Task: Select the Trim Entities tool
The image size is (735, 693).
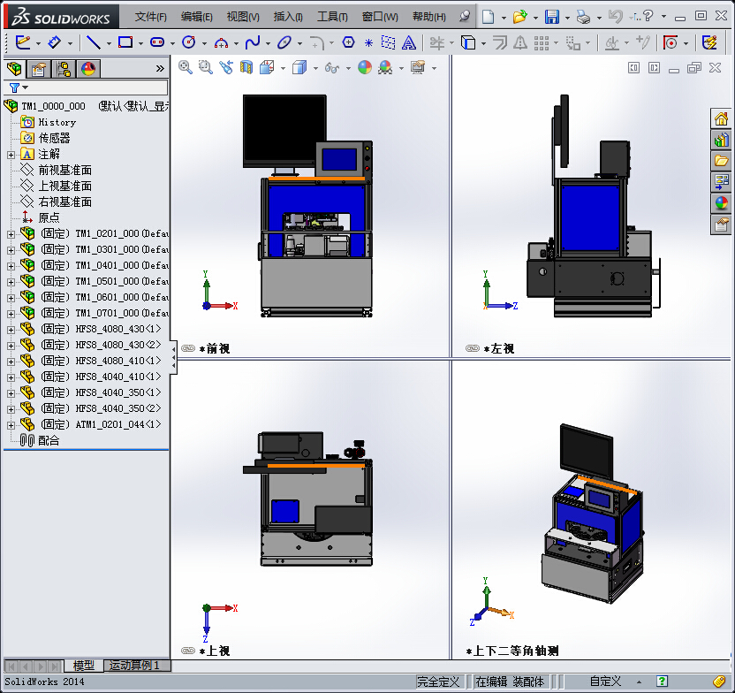Action: (x=437, y=43)
